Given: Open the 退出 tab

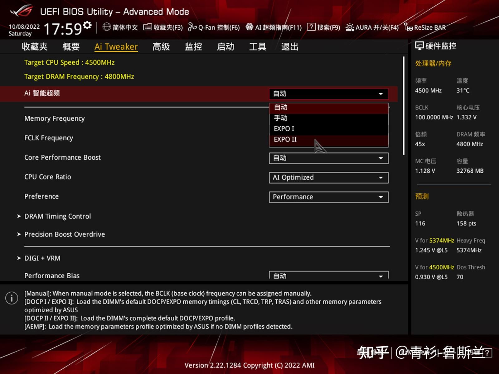Looking at the screenshot, I should [x=290, y=47].
